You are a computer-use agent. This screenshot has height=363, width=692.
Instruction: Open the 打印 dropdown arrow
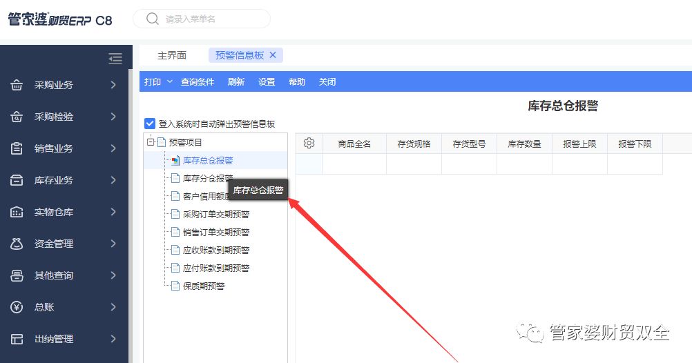tap(170, 81)
